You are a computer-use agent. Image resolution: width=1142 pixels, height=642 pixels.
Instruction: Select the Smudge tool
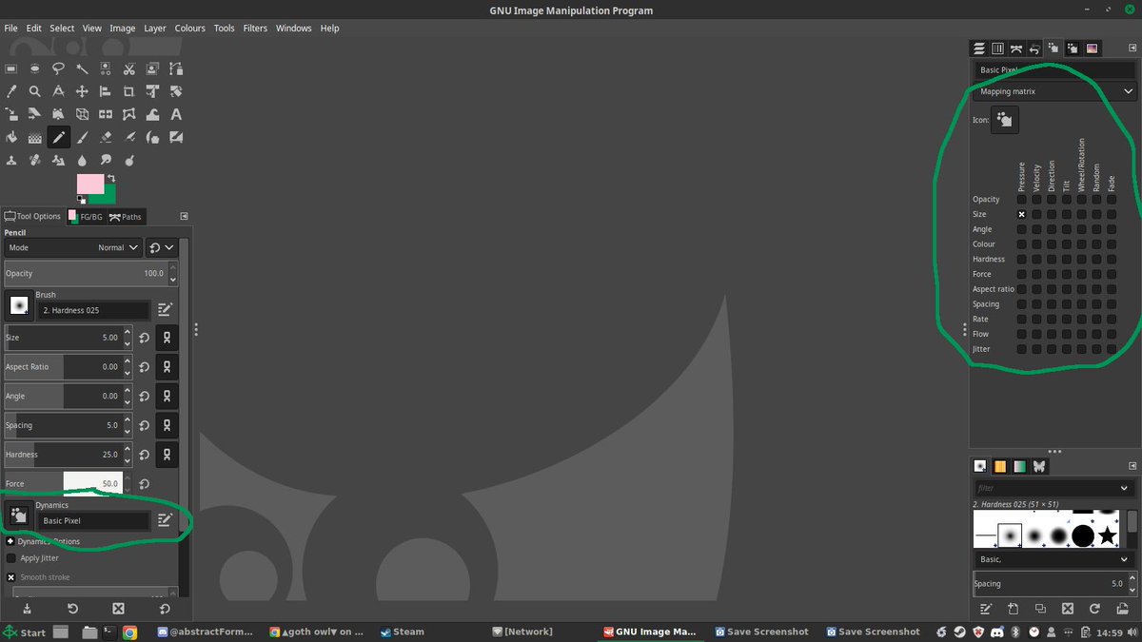coord(106,160)
